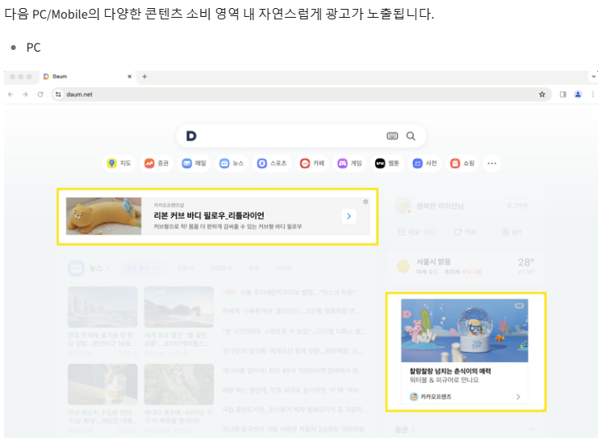
Task: Open the 스포츠 sports shortcut
Action: [272, 164]
